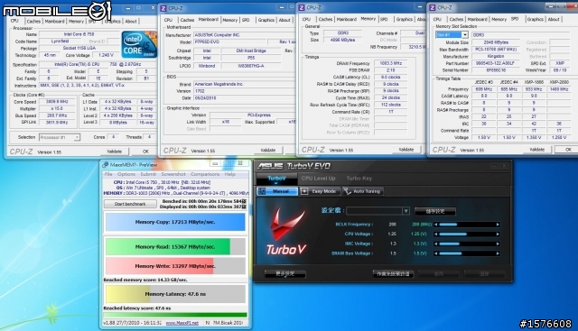The image size is (578, 331).
Task: Click the IMC Voltage slider bar
Action: [467, 244]
